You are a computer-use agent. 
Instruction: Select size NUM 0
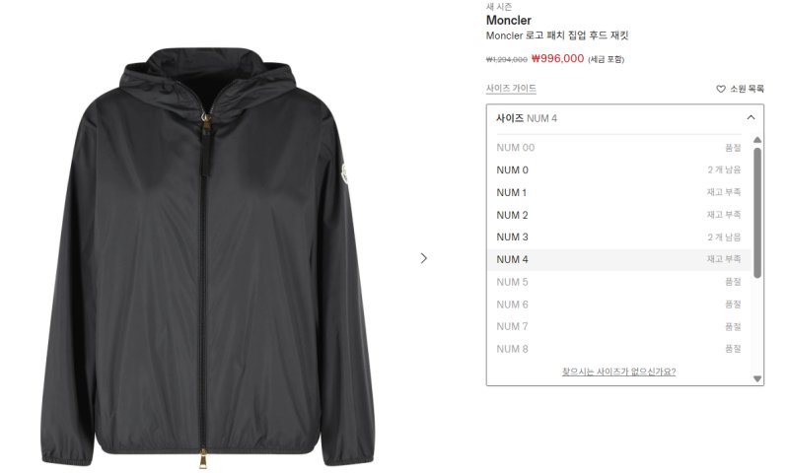(619, 169)
